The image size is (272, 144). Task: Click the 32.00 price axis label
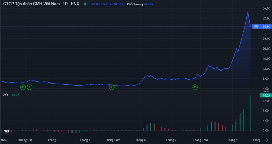(266, 19)
